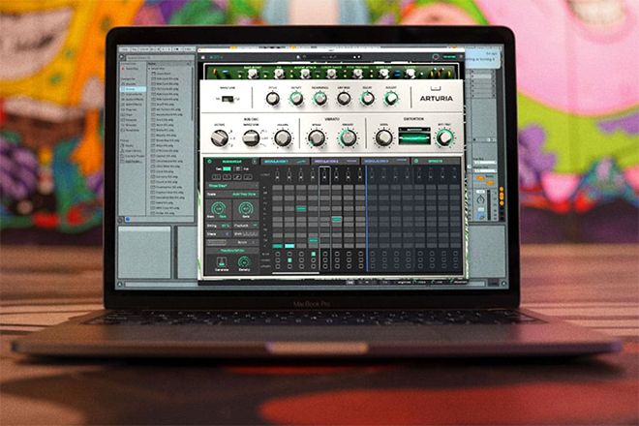Switch to the Effects tab
Screen dimensions: 639x426
436,162
